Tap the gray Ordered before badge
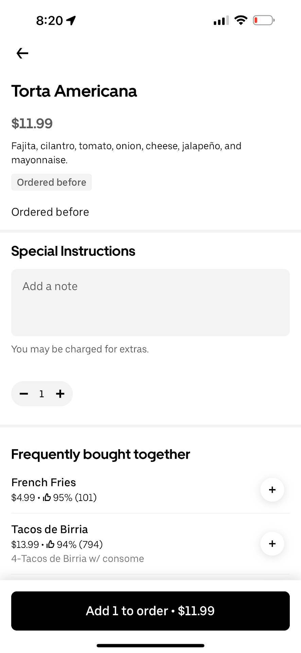301x653 pixels. [52, 182]
